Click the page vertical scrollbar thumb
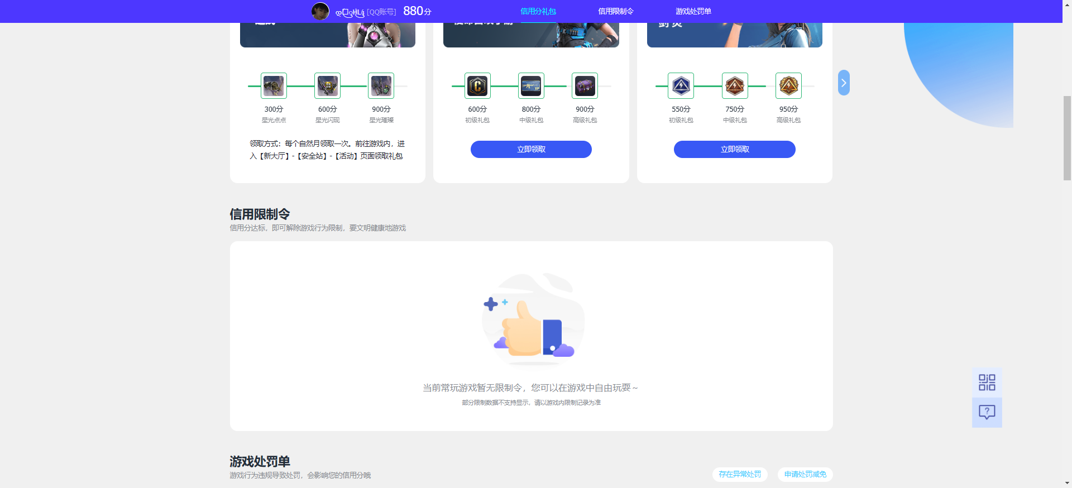 click(1067, 138)
